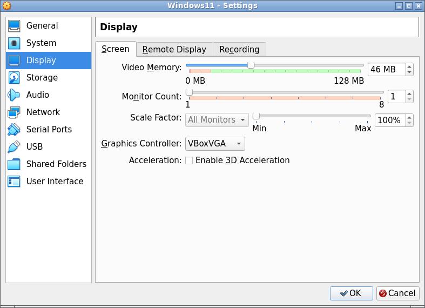The width and height of the screenshot is (425, 308).
Task: Open the All Monitors scale dropdown
Action: (x=217, y=120)
